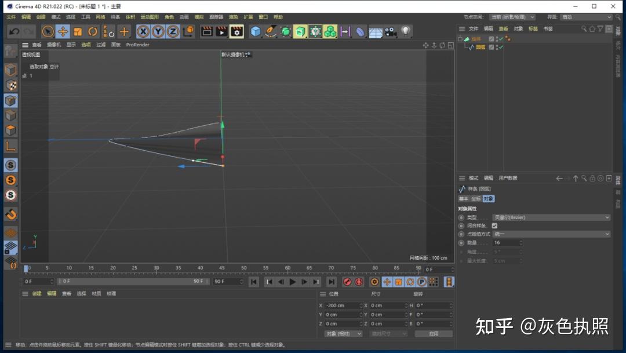Select the Live Selection arrow tool
This screenshot has height=353, width=626.
(x=48, y=31)
